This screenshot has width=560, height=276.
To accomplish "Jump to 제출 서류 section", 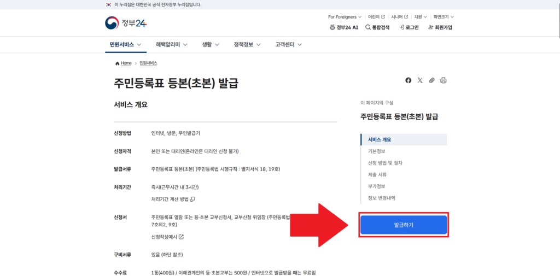I will point(377,174).
